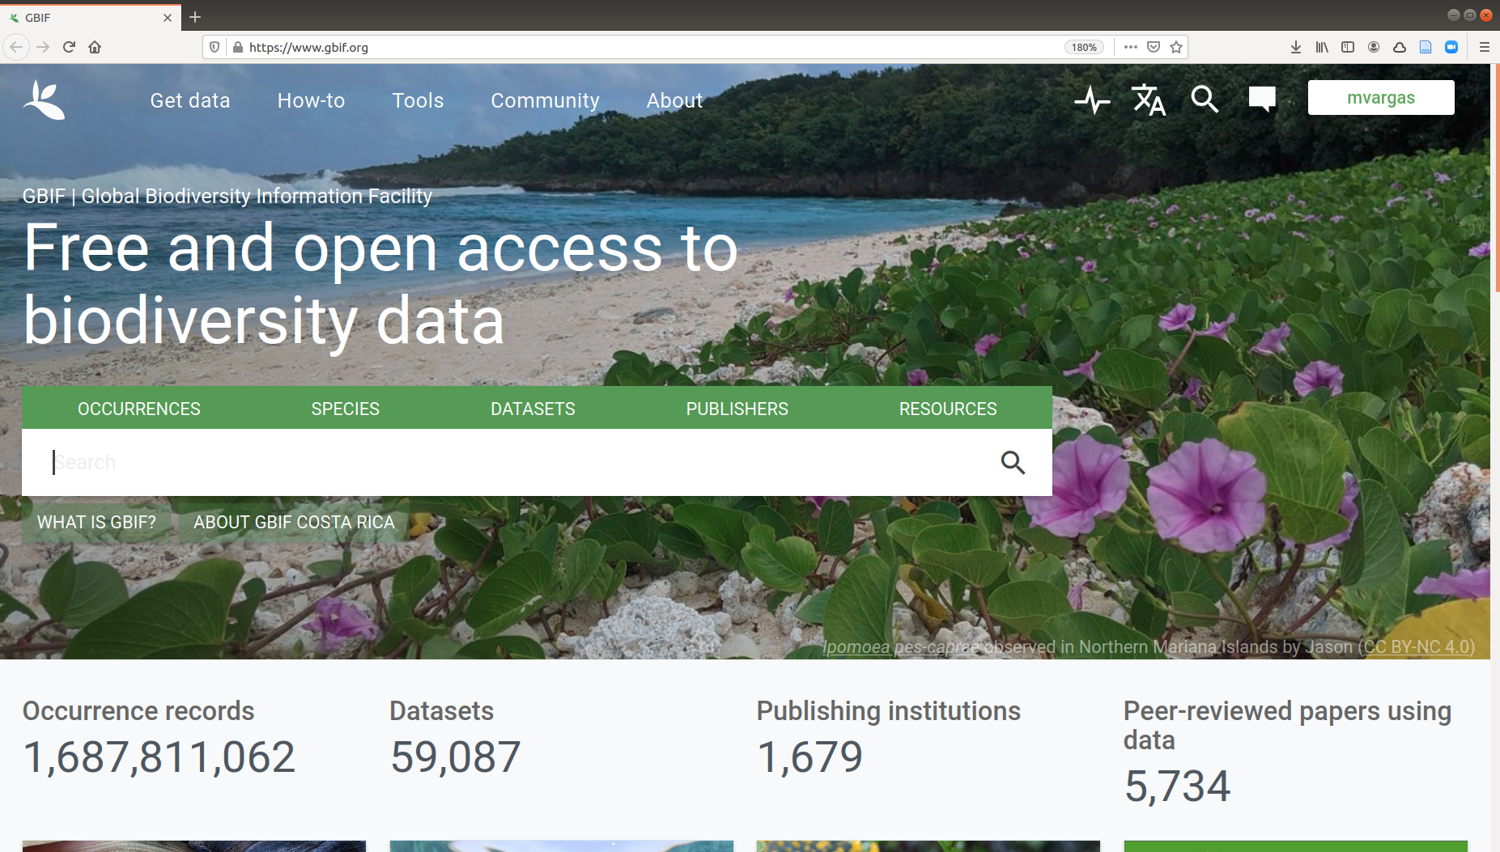Open the downloads arrow icon
1500x852 pixels.
(x=1296, y=47)
